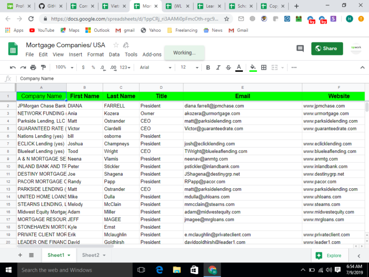
Task: Click the formula bar containing Company Name
Action: (x=191, y=79)
